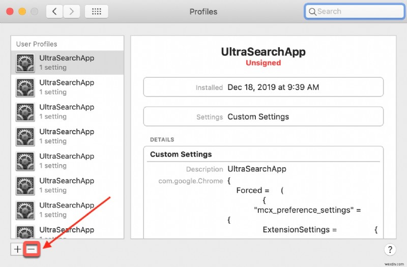The image size is (407, 267).
Task: Click the last fully visible profile's gear icon
Action: coord(25,210)
